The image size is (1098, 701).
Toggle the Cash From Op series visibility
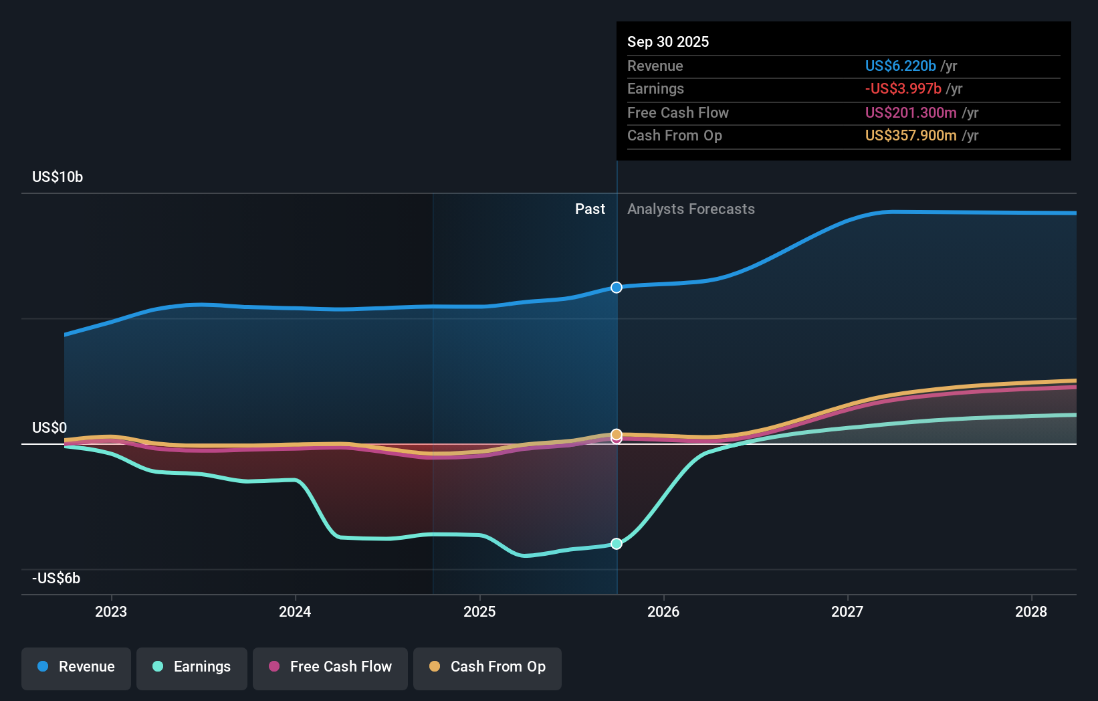(x=487, y=667)
